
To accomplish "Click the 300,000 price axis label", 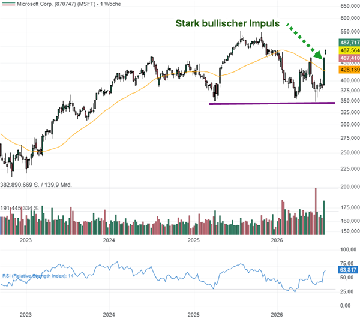I will tap(350, 124).
